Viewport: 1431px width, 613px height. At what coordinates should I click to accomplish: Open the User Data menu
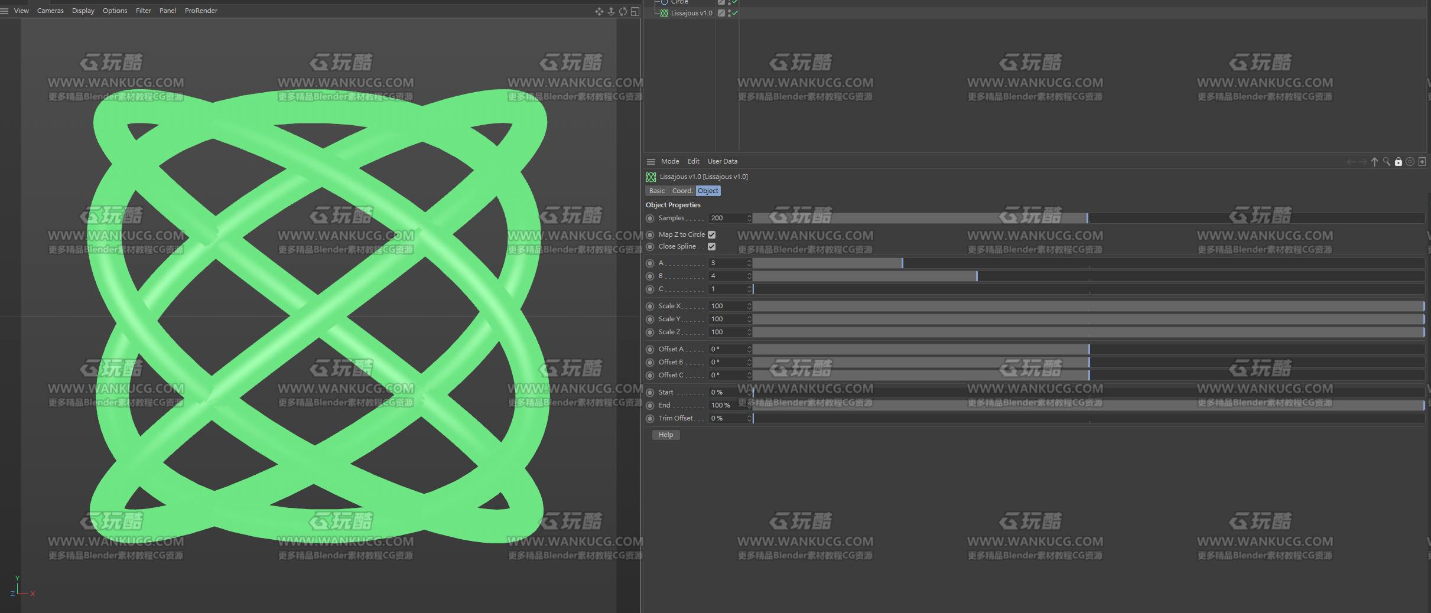[723, 161]
